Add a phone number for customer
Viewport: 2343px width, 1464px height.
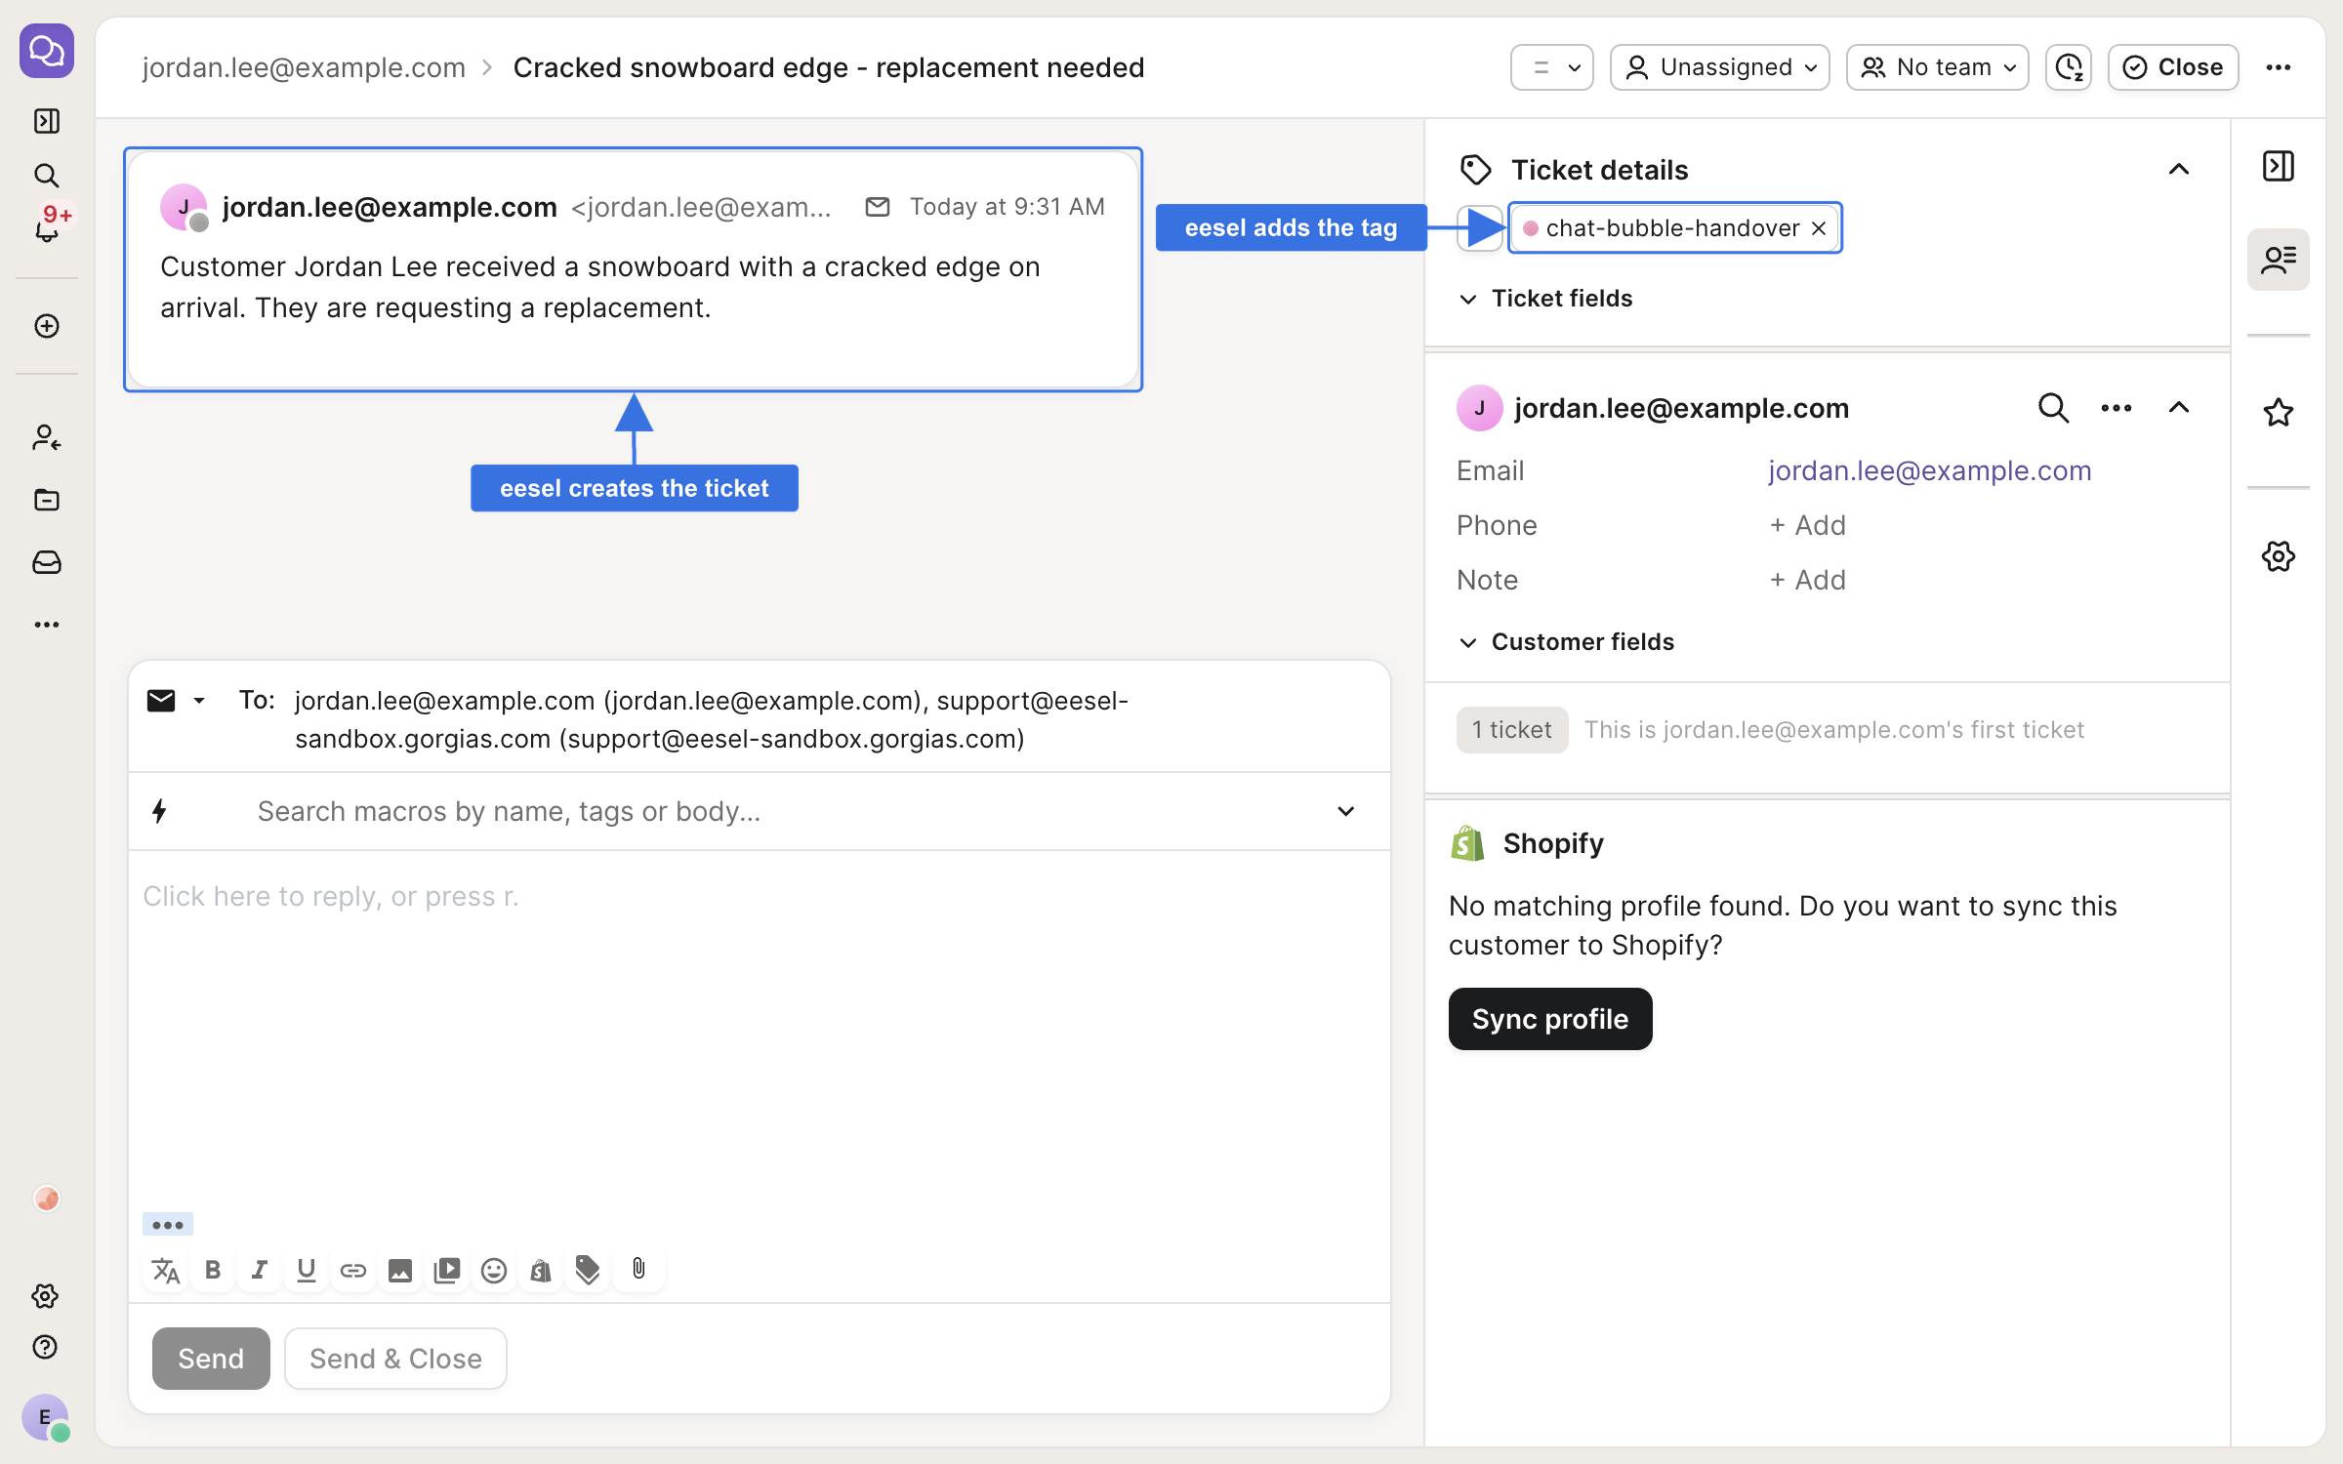pyautogui.click(x=1808, y=525)
